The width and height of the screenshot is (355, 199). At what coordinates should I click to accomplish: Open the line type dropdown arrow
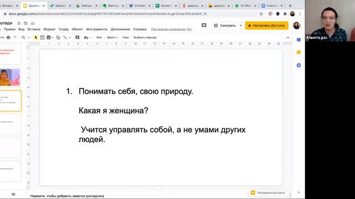(x=70, y=38)
